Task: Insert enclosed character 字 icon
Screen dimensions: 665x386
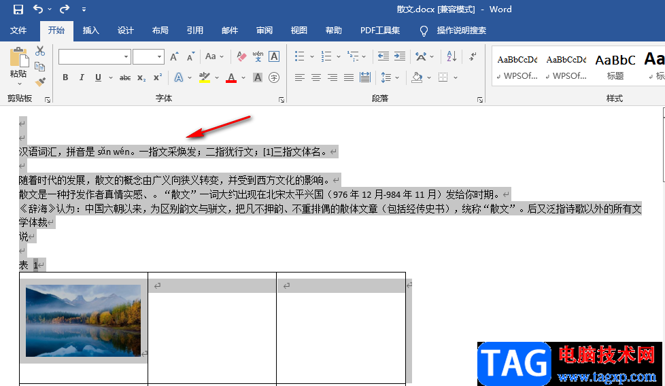Action: click(x=274, y=77)
